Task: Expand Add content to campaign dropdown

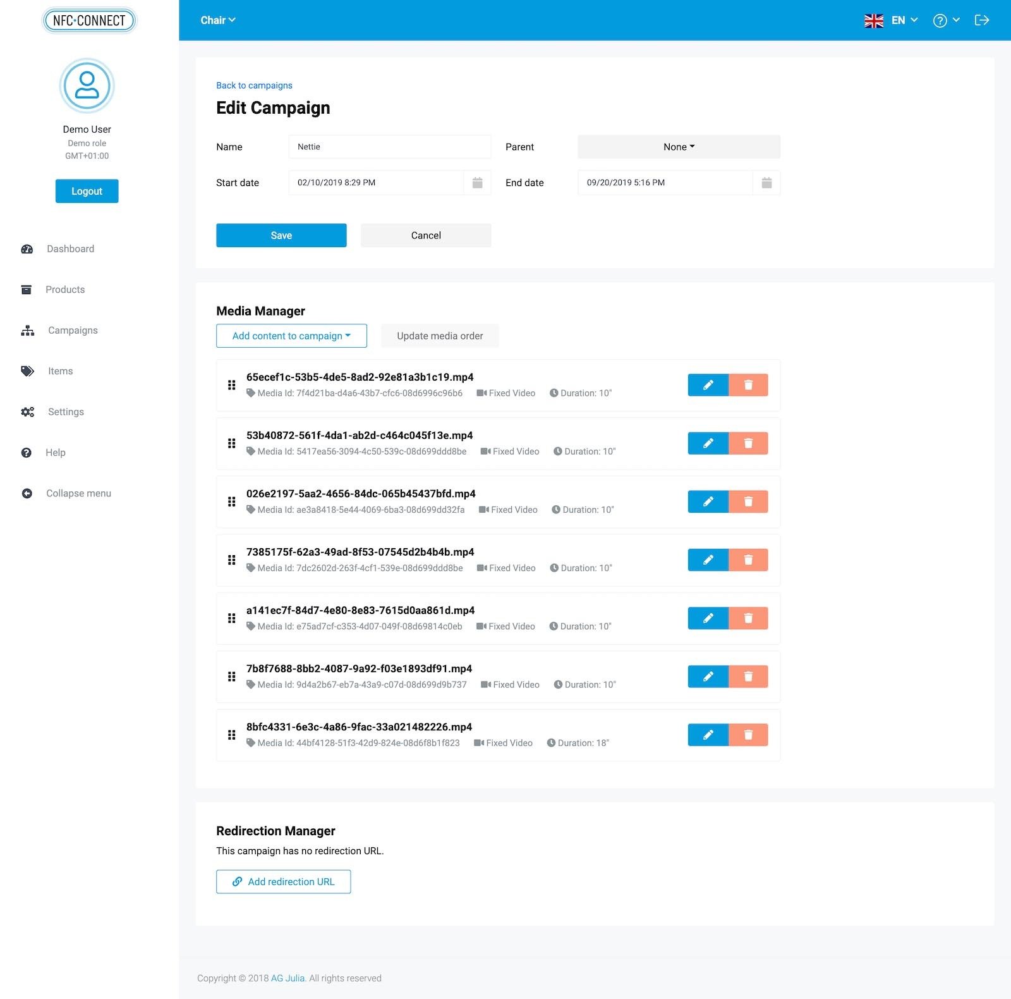Action: [291, 336]
